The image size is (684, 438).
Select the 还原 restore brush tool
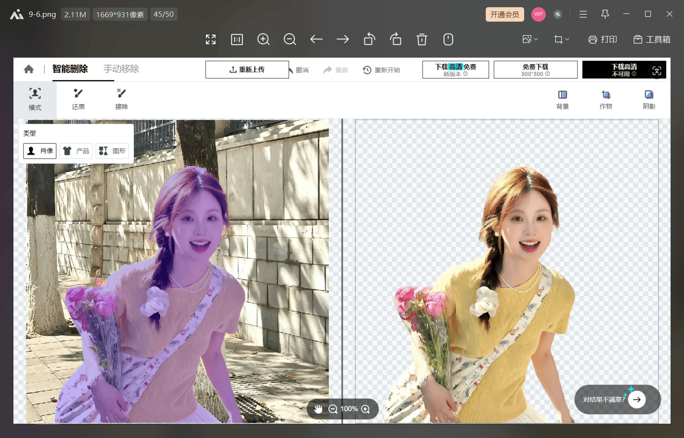coord(78,99)
